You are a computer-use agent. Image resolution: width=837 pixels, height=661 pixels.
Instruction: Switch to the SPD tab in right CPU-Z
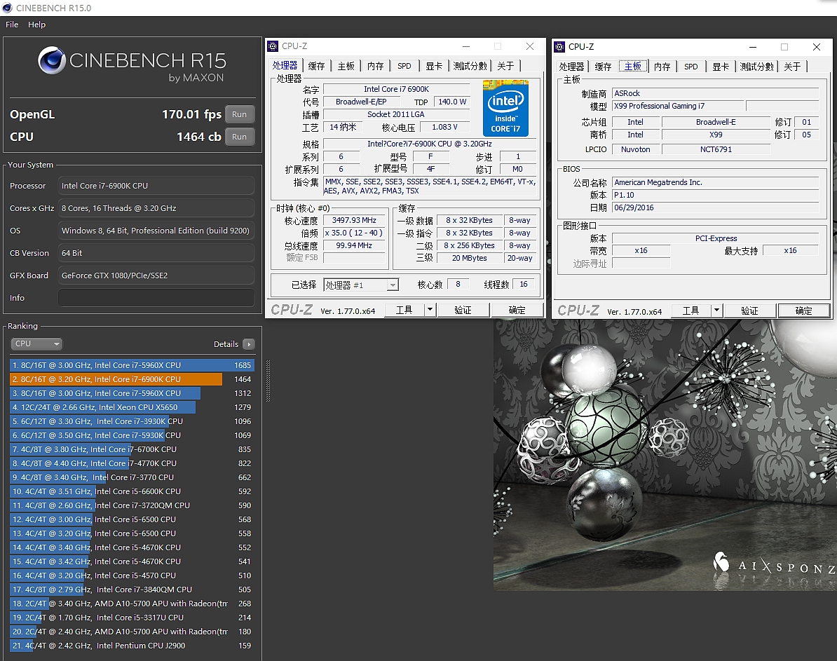[691, 66]
